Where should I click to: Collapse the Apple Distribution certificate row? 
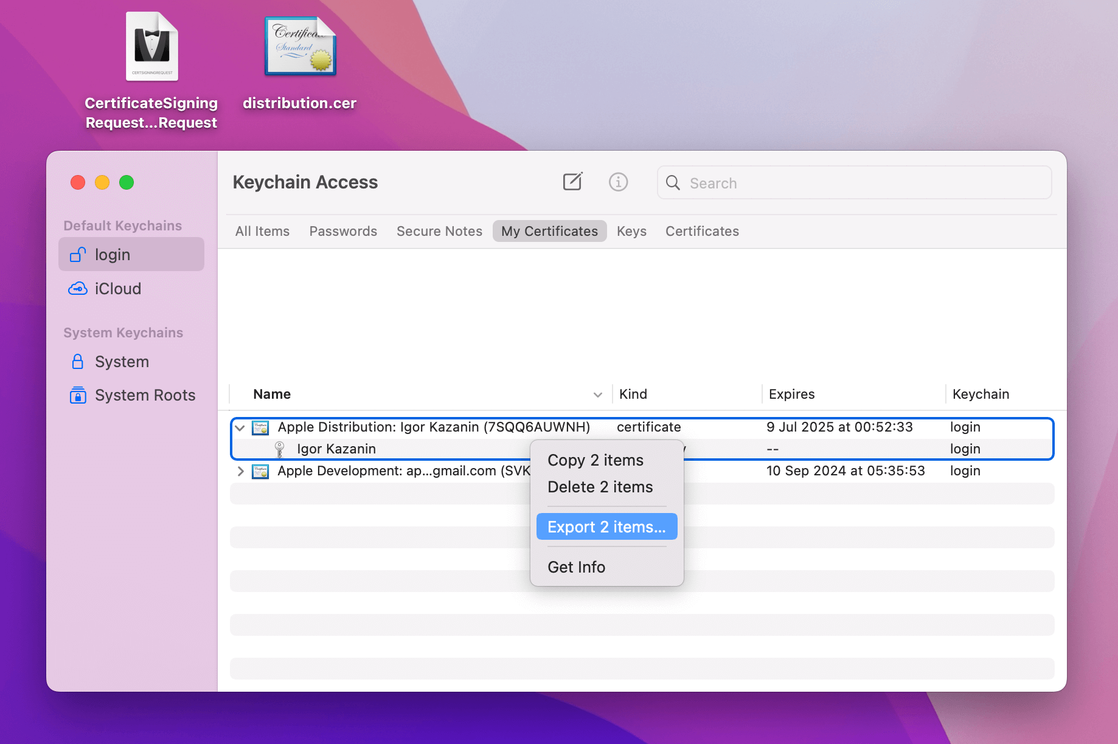(x=240, y=427)
